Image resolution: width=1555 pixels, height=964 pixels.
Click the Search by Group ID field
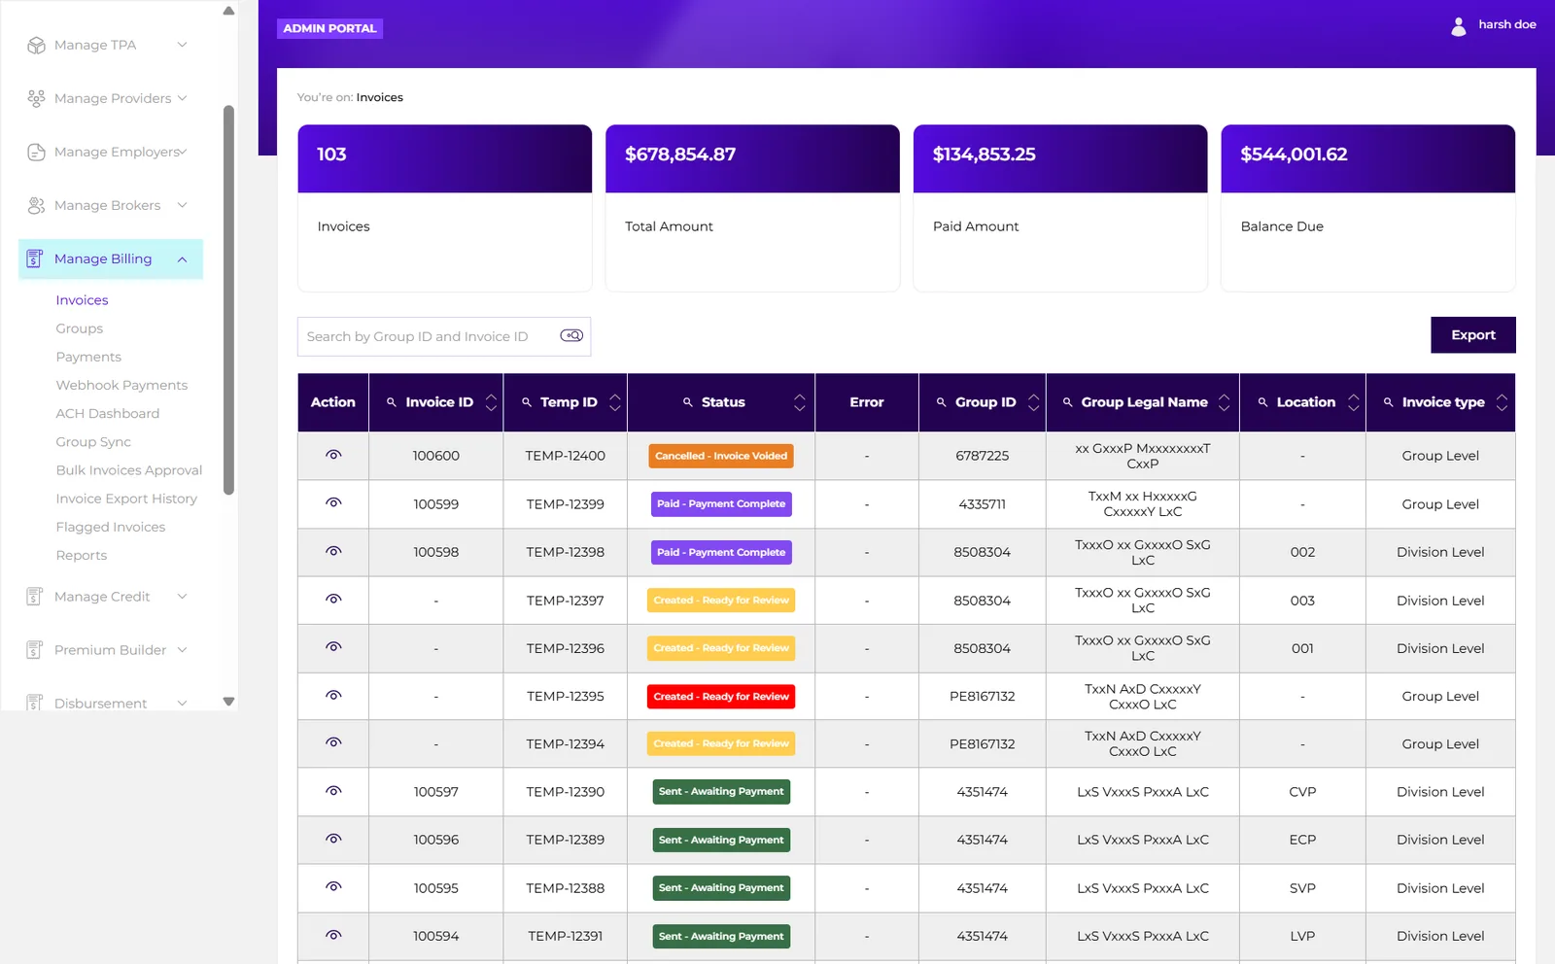coord(444,336)
